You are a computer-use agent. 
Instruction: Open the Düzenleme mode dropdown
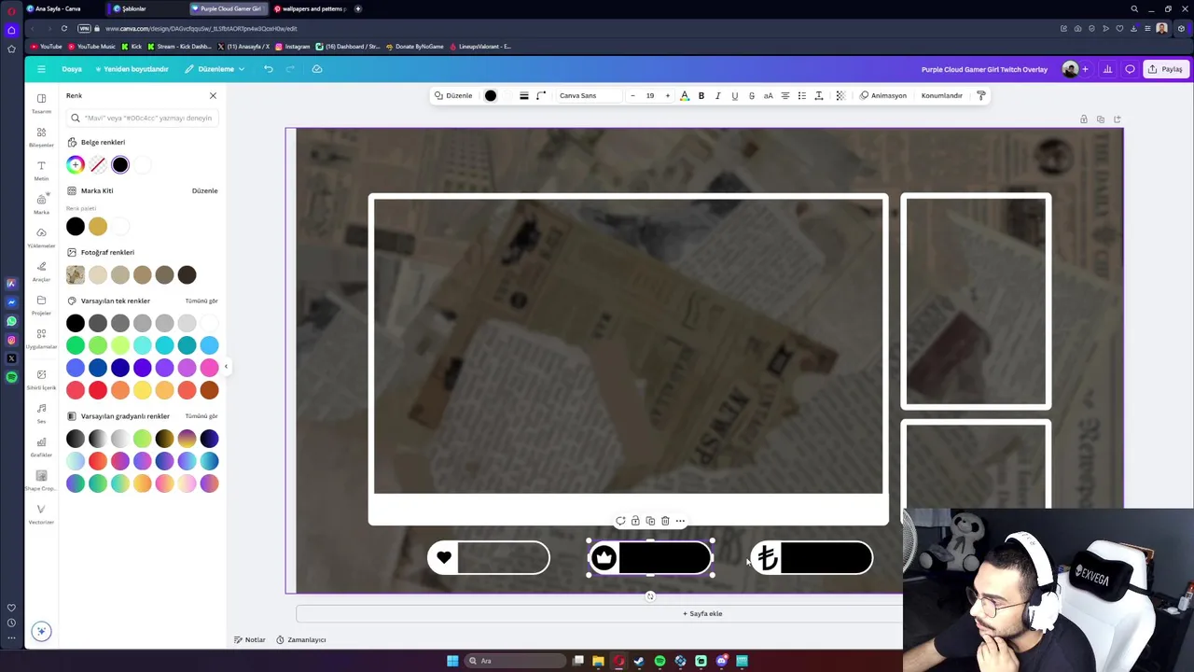(x=215, y=69)
